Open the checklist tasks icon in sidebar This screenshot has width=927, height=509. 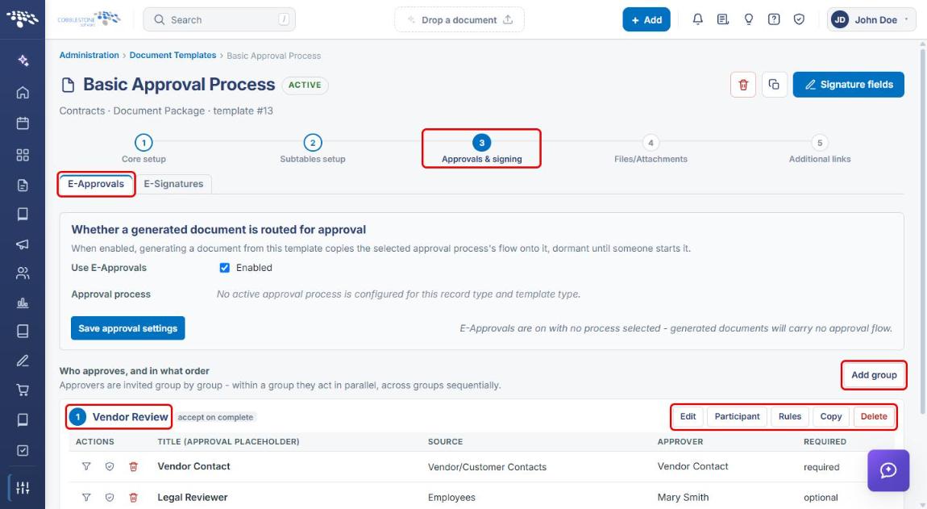click(23, 450)
